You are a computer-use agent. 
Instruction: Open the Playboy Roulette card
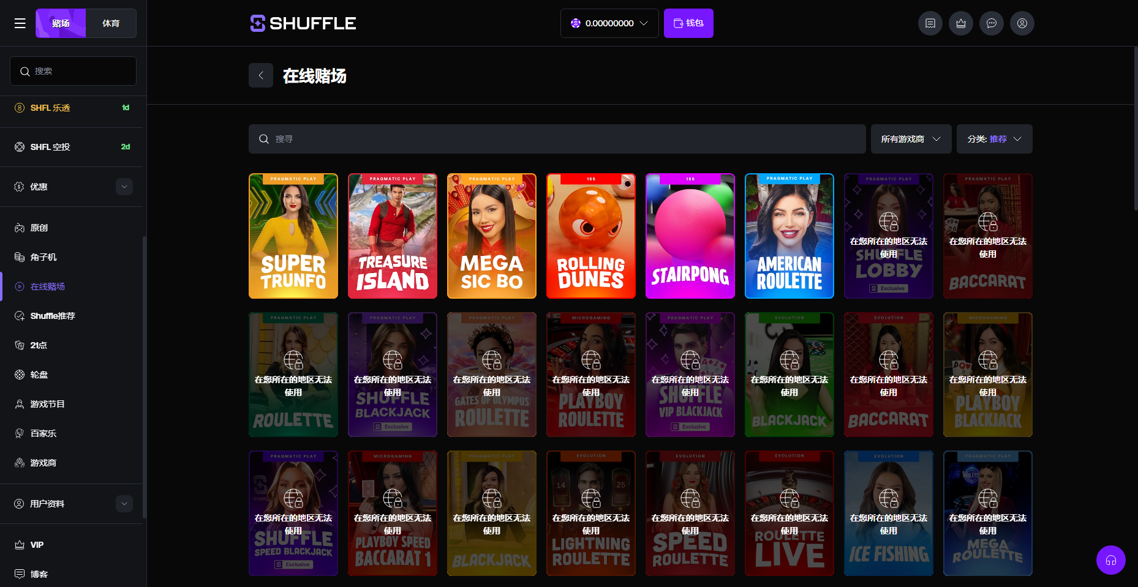pos(591,375)
